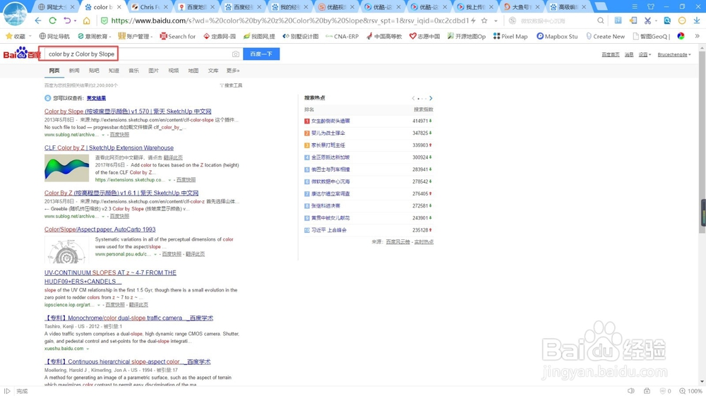Image resolution: width=706 pixels, height=396 pixels.
Task: Click the 百度一下 search button
Action: (261, 54)
